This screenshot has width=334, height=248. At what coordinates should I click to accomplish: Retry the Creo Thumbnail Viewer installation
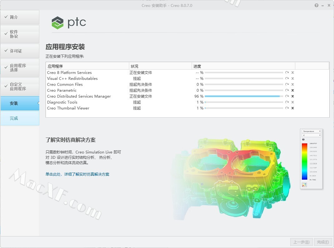[287, 108]
